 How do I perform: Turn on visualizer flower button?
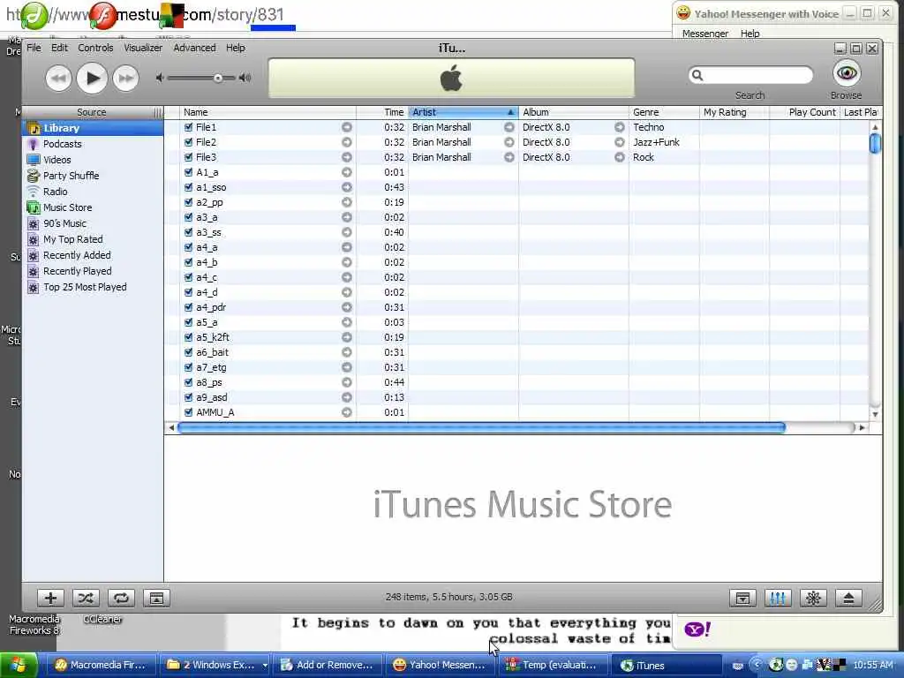(x=813, y=598)
